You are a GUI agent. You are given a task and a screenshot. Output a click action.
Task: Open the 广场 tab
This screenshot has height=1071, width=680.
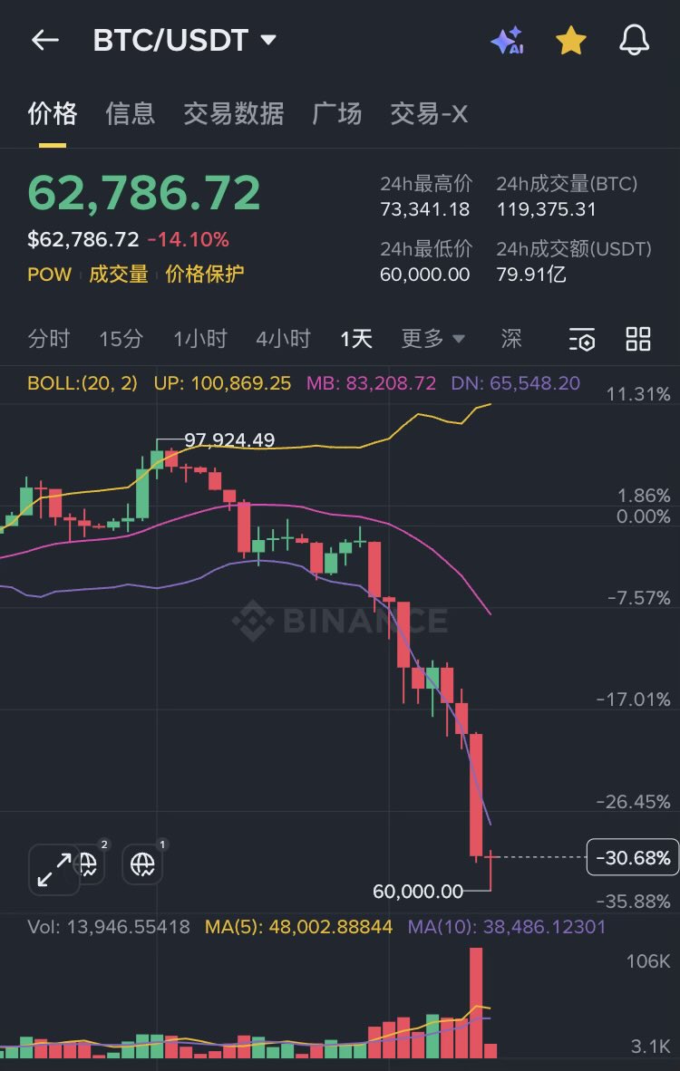click(337, 113)
